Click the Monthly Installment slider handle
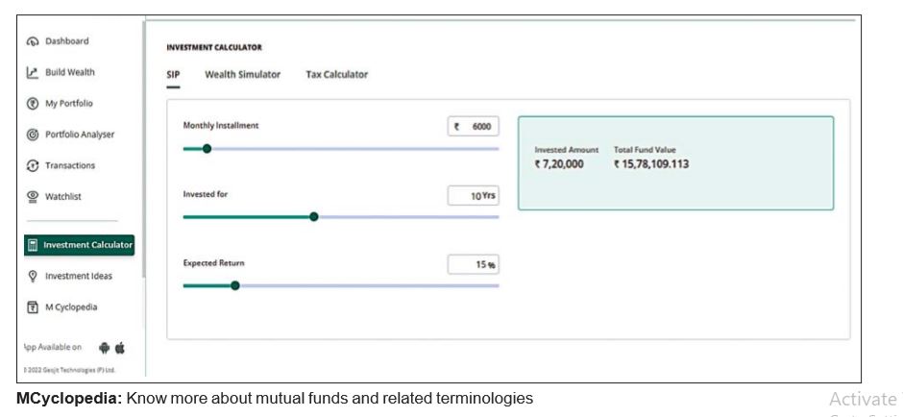Image resolution: width=903 pixels, height=417 pixels. tap(207, 149)
